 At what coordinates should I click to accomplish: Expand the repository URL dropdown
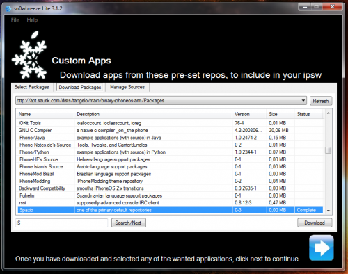(303, 100)
